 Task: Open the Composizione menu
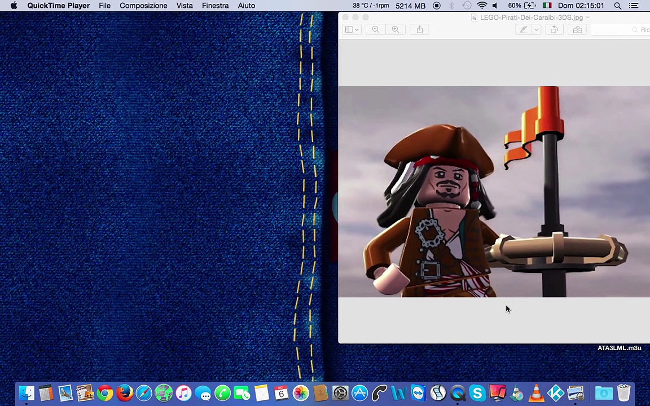tap(143, 6)
